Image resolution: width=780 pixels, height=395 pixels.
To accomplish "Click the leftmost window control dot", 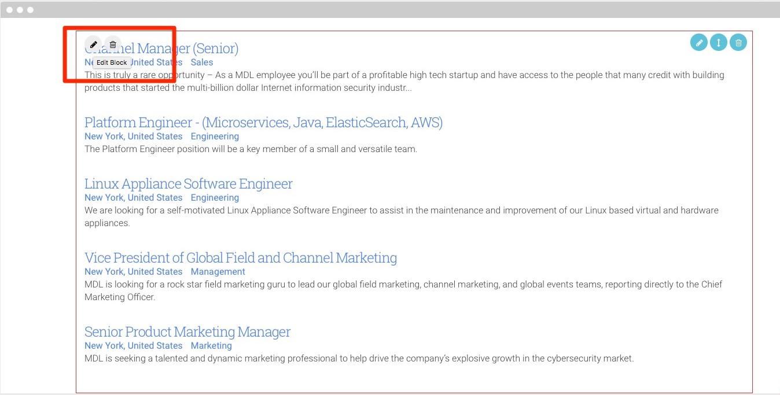I will (x=9, y=10).
